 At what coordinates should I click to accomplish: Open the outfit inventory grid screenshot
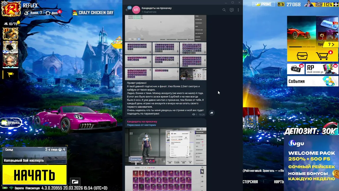166,178
